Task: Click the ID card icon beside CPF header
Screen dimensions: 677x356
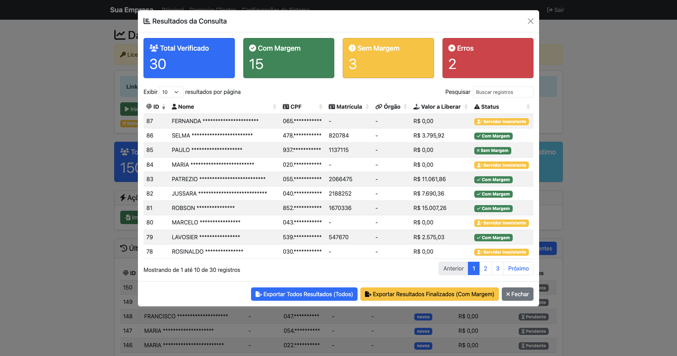Action: click(286, 107)
